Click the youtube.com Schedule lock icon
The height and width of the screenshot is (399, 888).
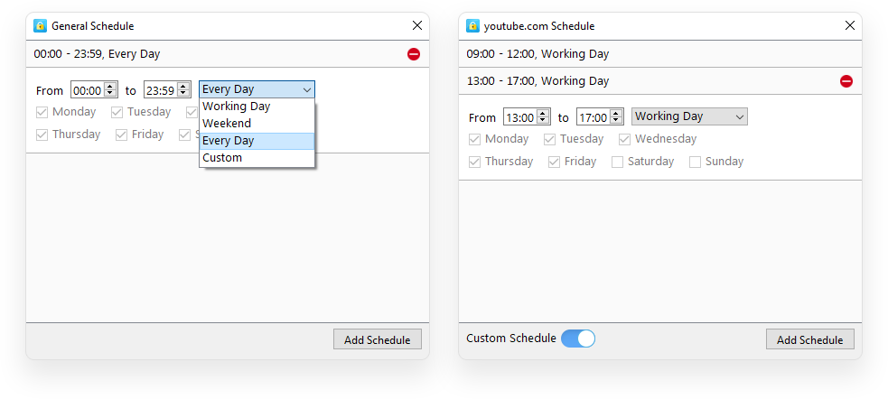pyautogui.click(x=472, y=26)
